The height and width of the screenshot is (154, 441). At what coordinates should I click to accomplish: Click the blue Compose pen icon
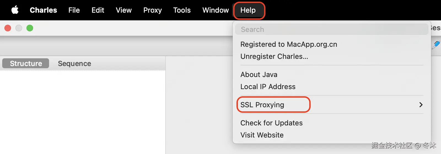[x=436, y=45]
